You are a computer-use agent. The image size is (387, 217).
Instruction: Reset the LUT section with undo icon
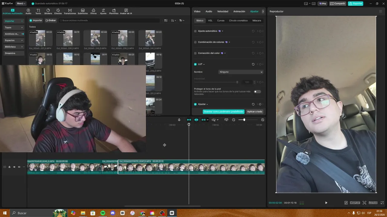click(253, 64)
